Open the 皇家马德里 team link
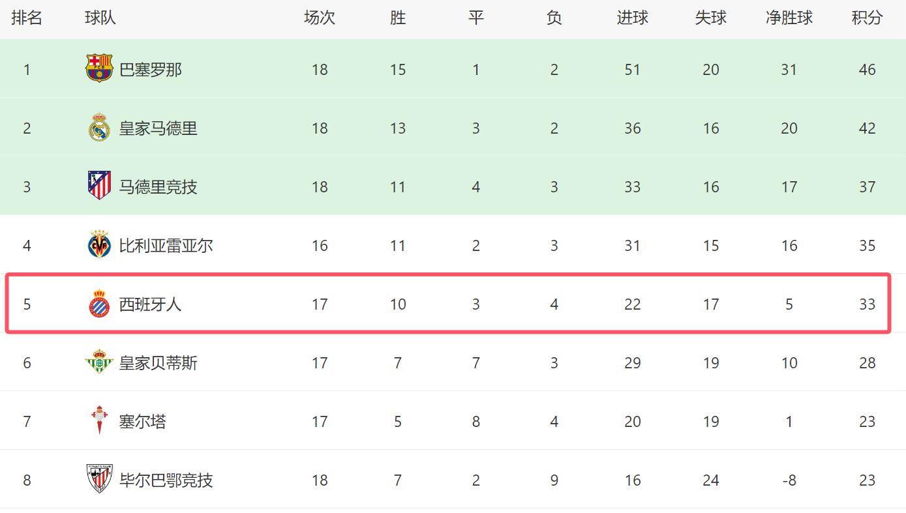Viewport: 906px width, 513px height. point(158,128)
